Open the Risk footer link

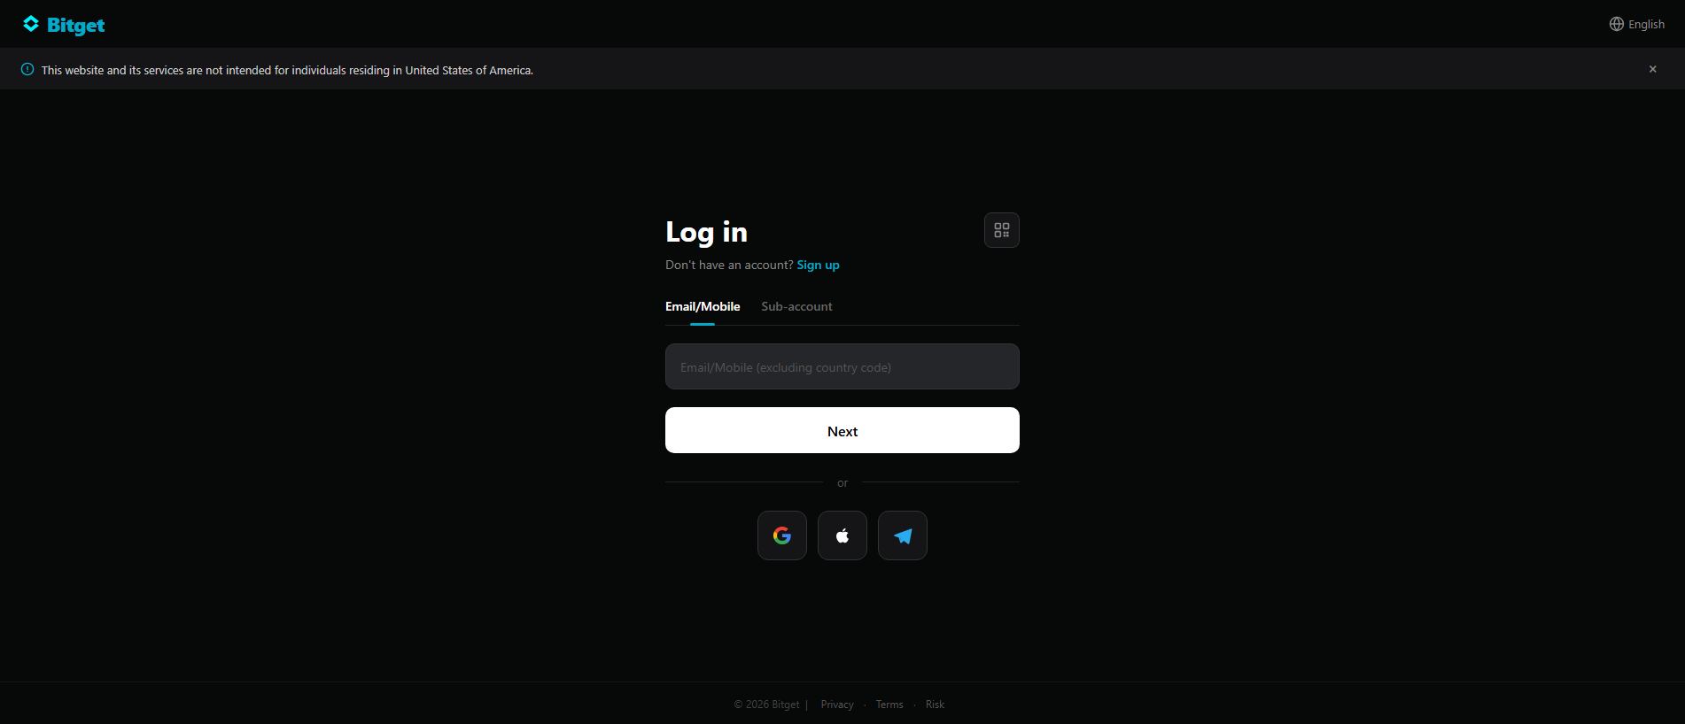click(935, 705)
